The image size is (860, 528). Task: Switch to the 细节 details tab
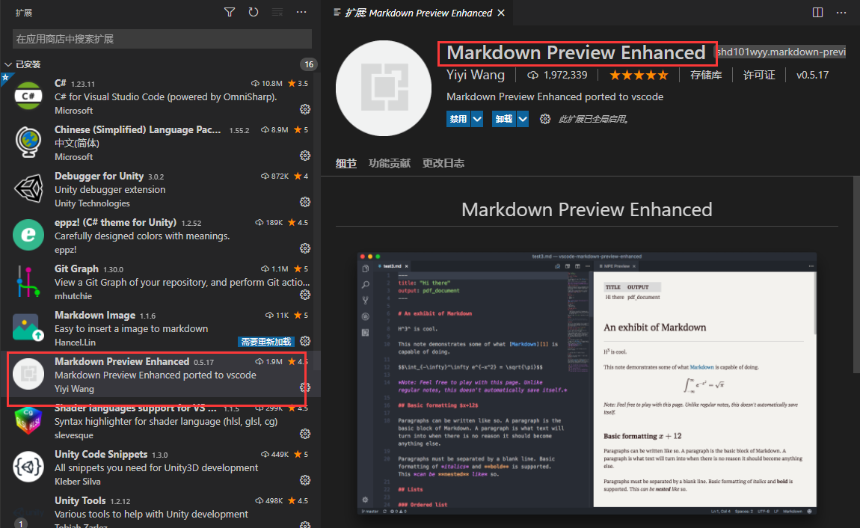(346, 163)
